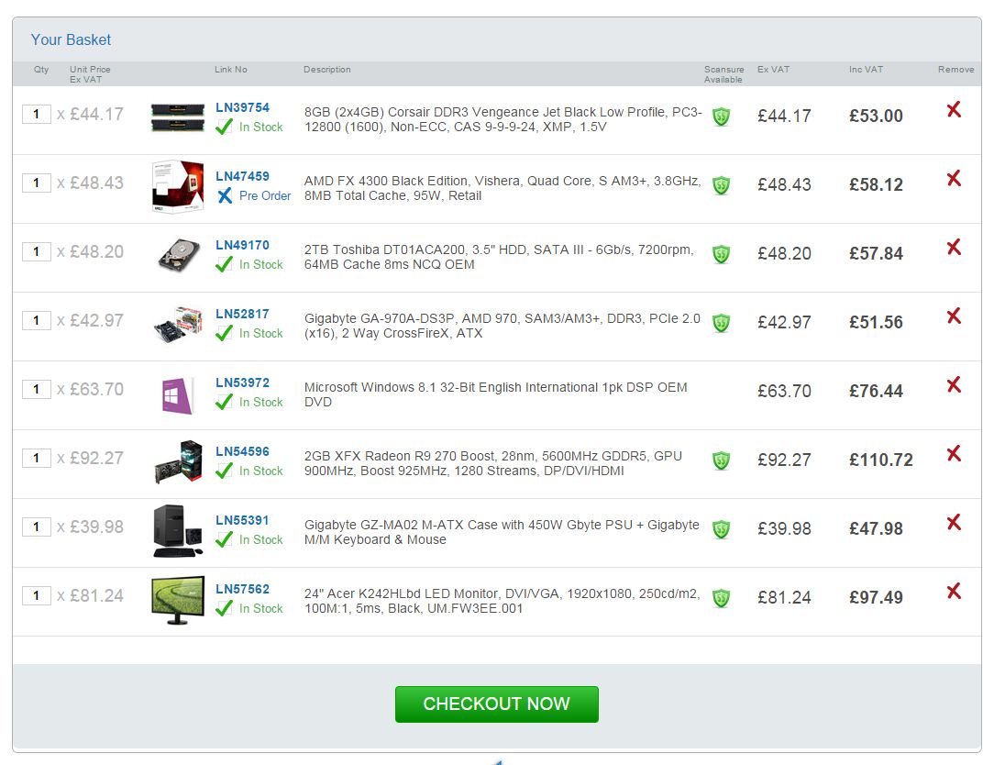
Task: Click the Microsoft Windows 8.1 description
Action: click(495, 394)
